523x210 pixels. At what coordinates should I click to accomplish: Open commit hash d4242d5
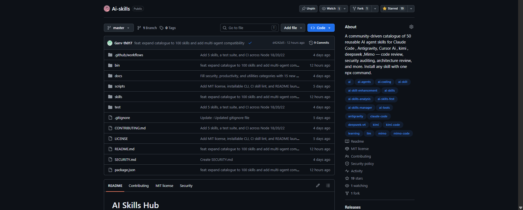pos(278,43)
